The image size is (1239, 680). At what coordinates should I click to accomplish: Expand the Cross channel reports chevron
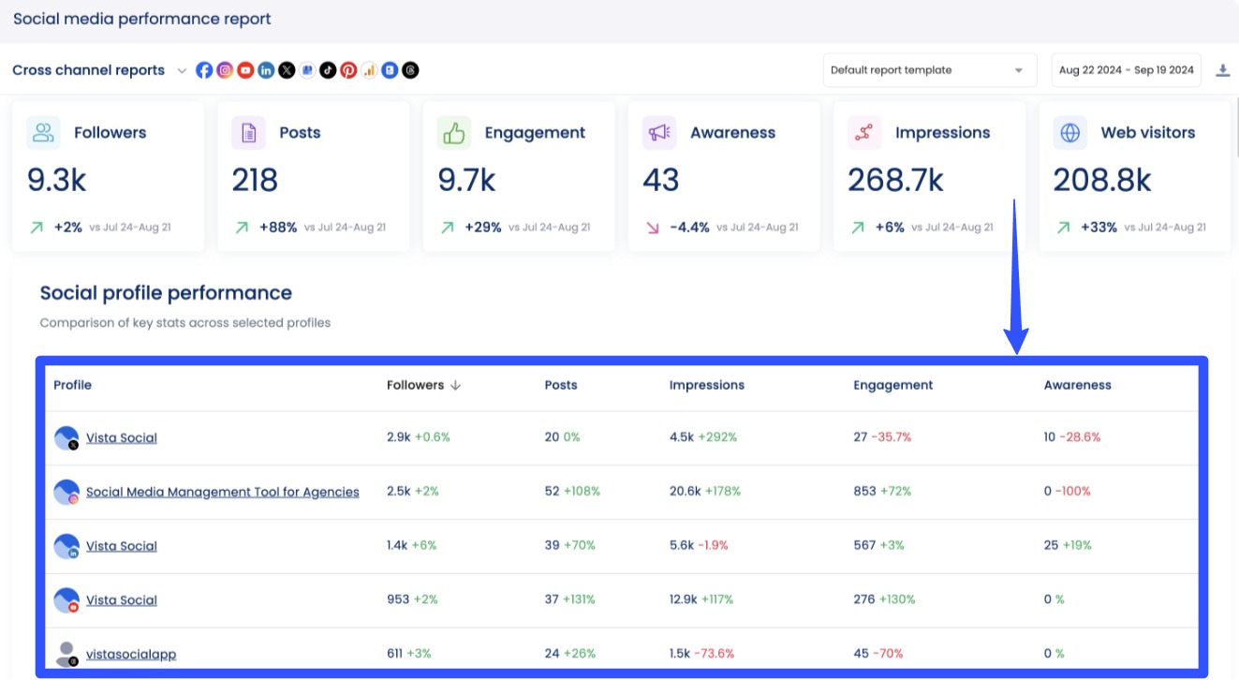point(182,69)
